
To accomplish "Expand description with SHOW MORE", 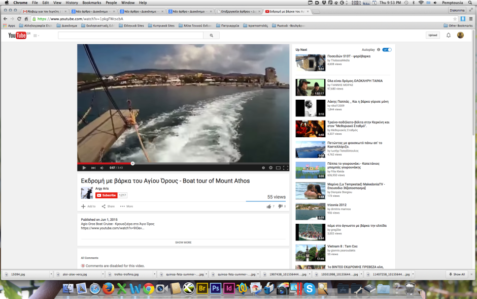I will click(183, 243).
